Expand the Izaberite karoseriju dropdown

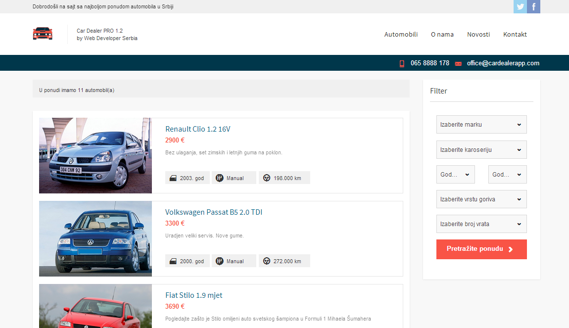(x=481, y=150)
